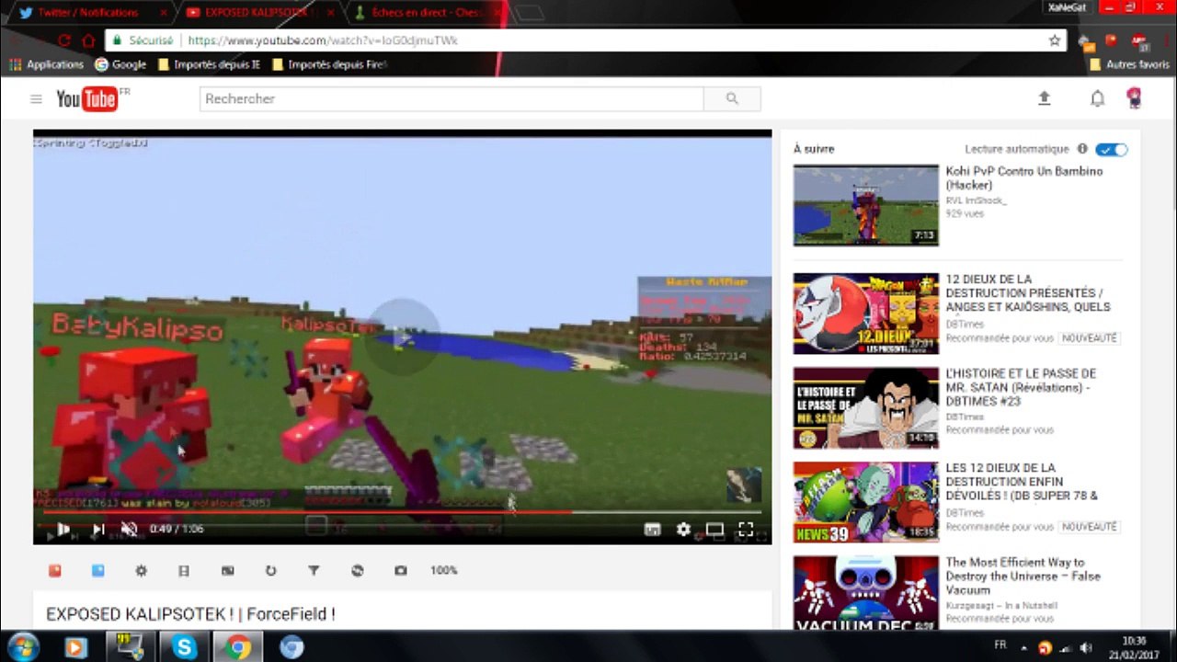Toggle the Lecture automatique autoplay switch
This screenshot has height=662, width=1177.
[x=1112, y=149]
